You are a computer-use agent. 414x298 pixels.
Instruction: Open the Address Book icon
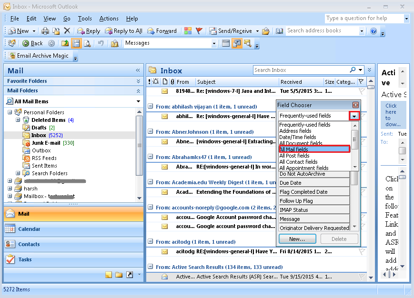(279, 31)
